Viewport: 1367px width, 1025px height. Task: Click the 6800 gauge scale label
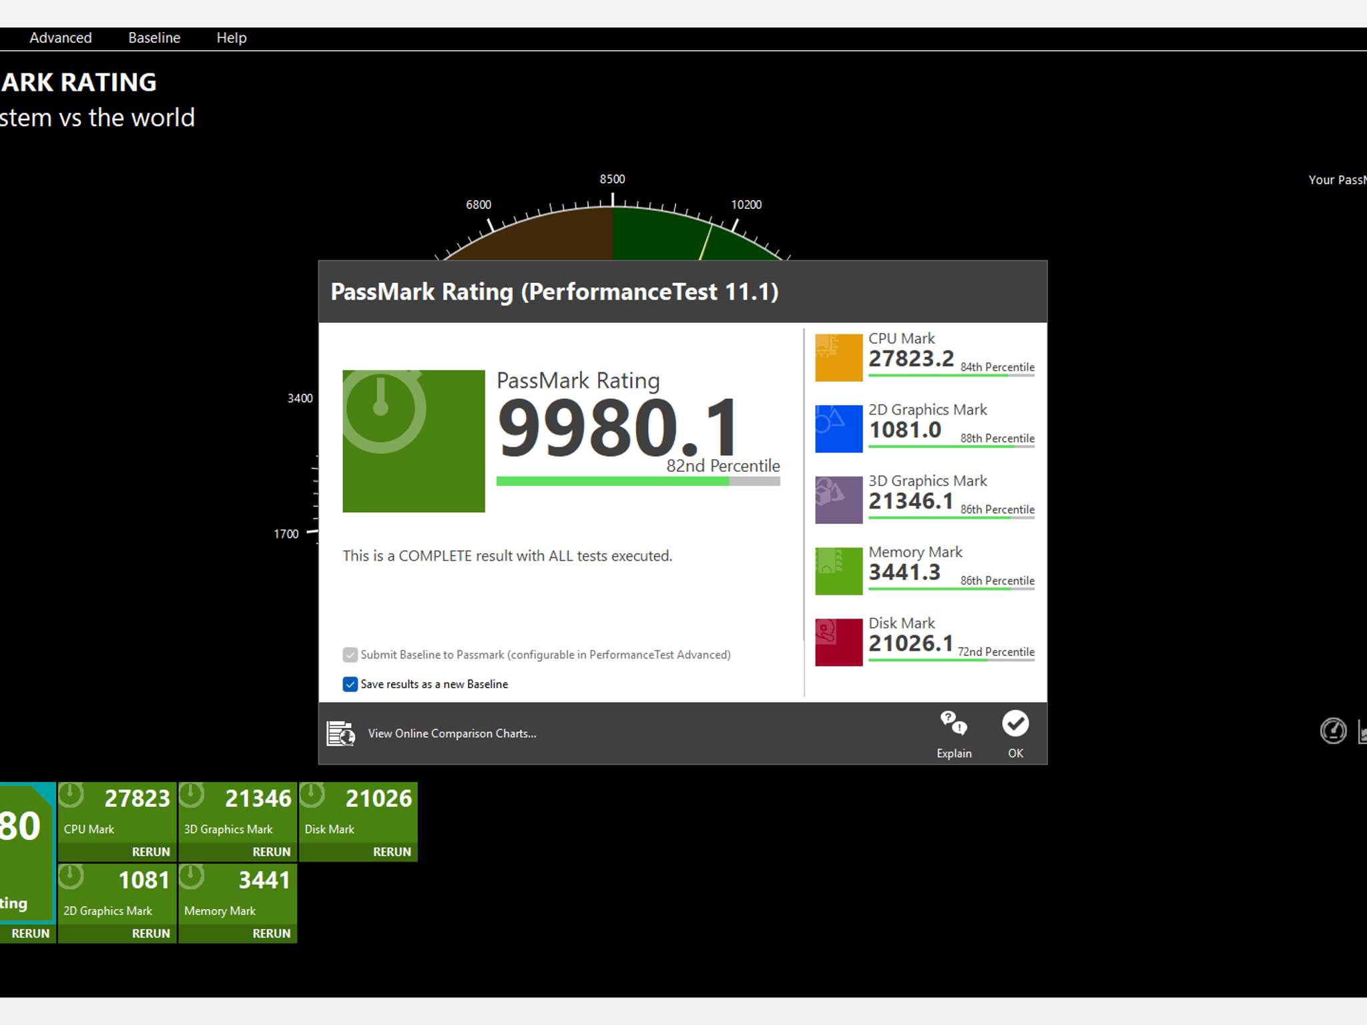click(x=479, y=205)
